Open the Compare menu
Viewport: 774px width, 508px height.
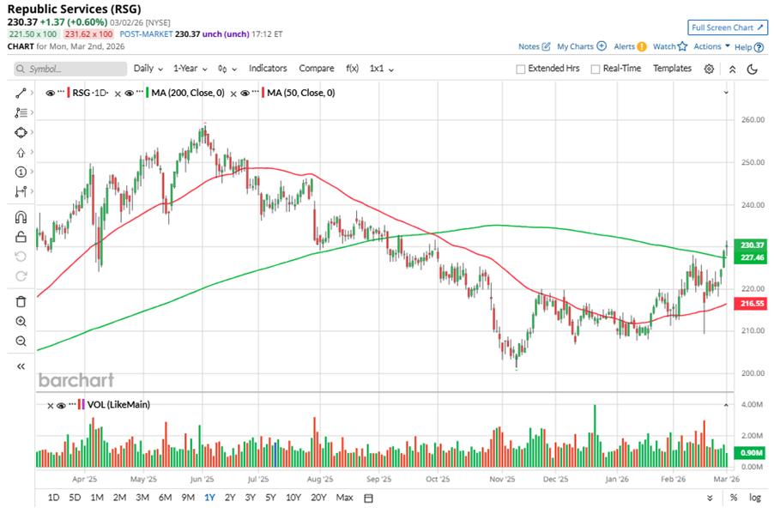click(x=317, y=69)
